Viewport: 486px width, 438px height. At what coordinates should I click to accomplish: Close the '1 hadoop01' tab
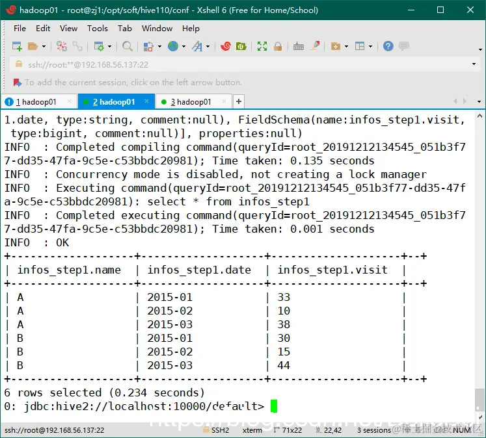click(69, 101)
